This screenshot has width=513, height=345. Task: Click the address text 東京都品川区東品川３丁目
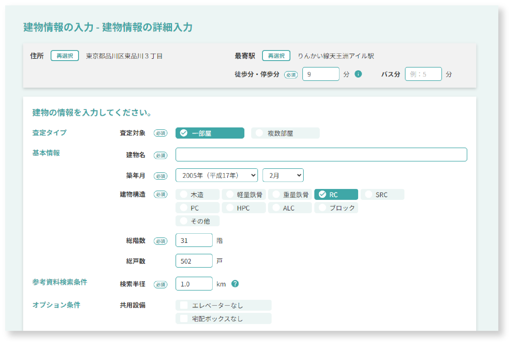tap(124, 56)
